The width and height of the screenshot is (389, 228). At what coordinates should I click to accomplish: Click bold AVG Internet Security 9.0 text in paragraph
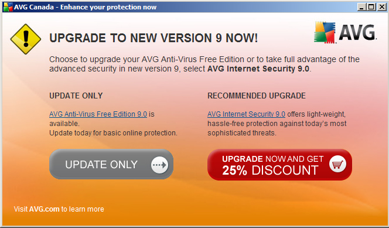pyautogui.click(x=258, y=69)
